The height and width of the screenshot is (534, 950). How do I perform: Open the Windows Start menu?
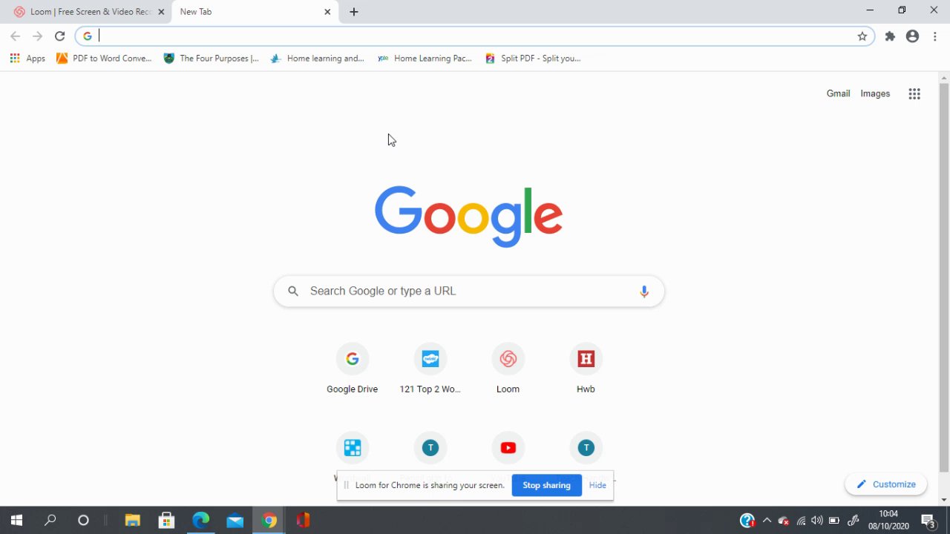pos(16,521)
